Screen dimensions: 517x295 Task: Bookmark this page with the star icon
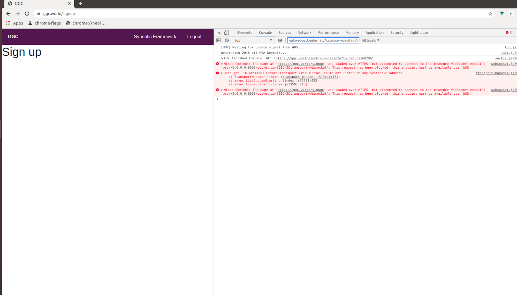(x=490, y=14)
